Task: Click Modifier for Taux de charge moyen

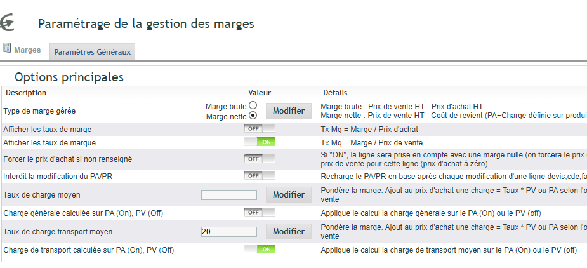Action: click(x=289, y=194)
